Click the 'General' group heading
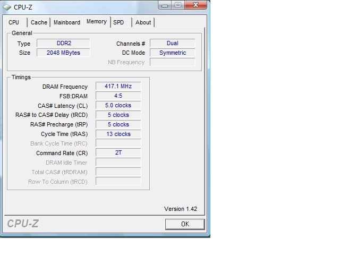This screenshot has height=272, width=340. 22,33
